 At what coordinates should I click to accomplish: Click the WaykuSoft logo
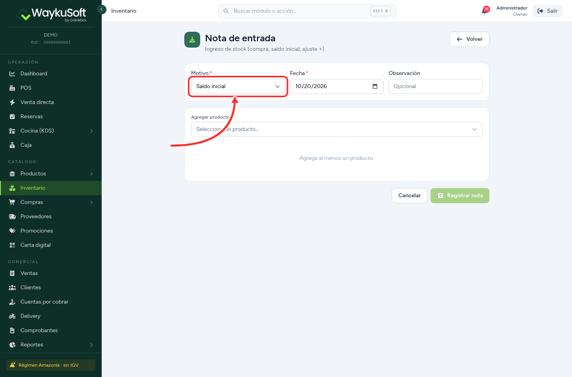coord(51,14)
